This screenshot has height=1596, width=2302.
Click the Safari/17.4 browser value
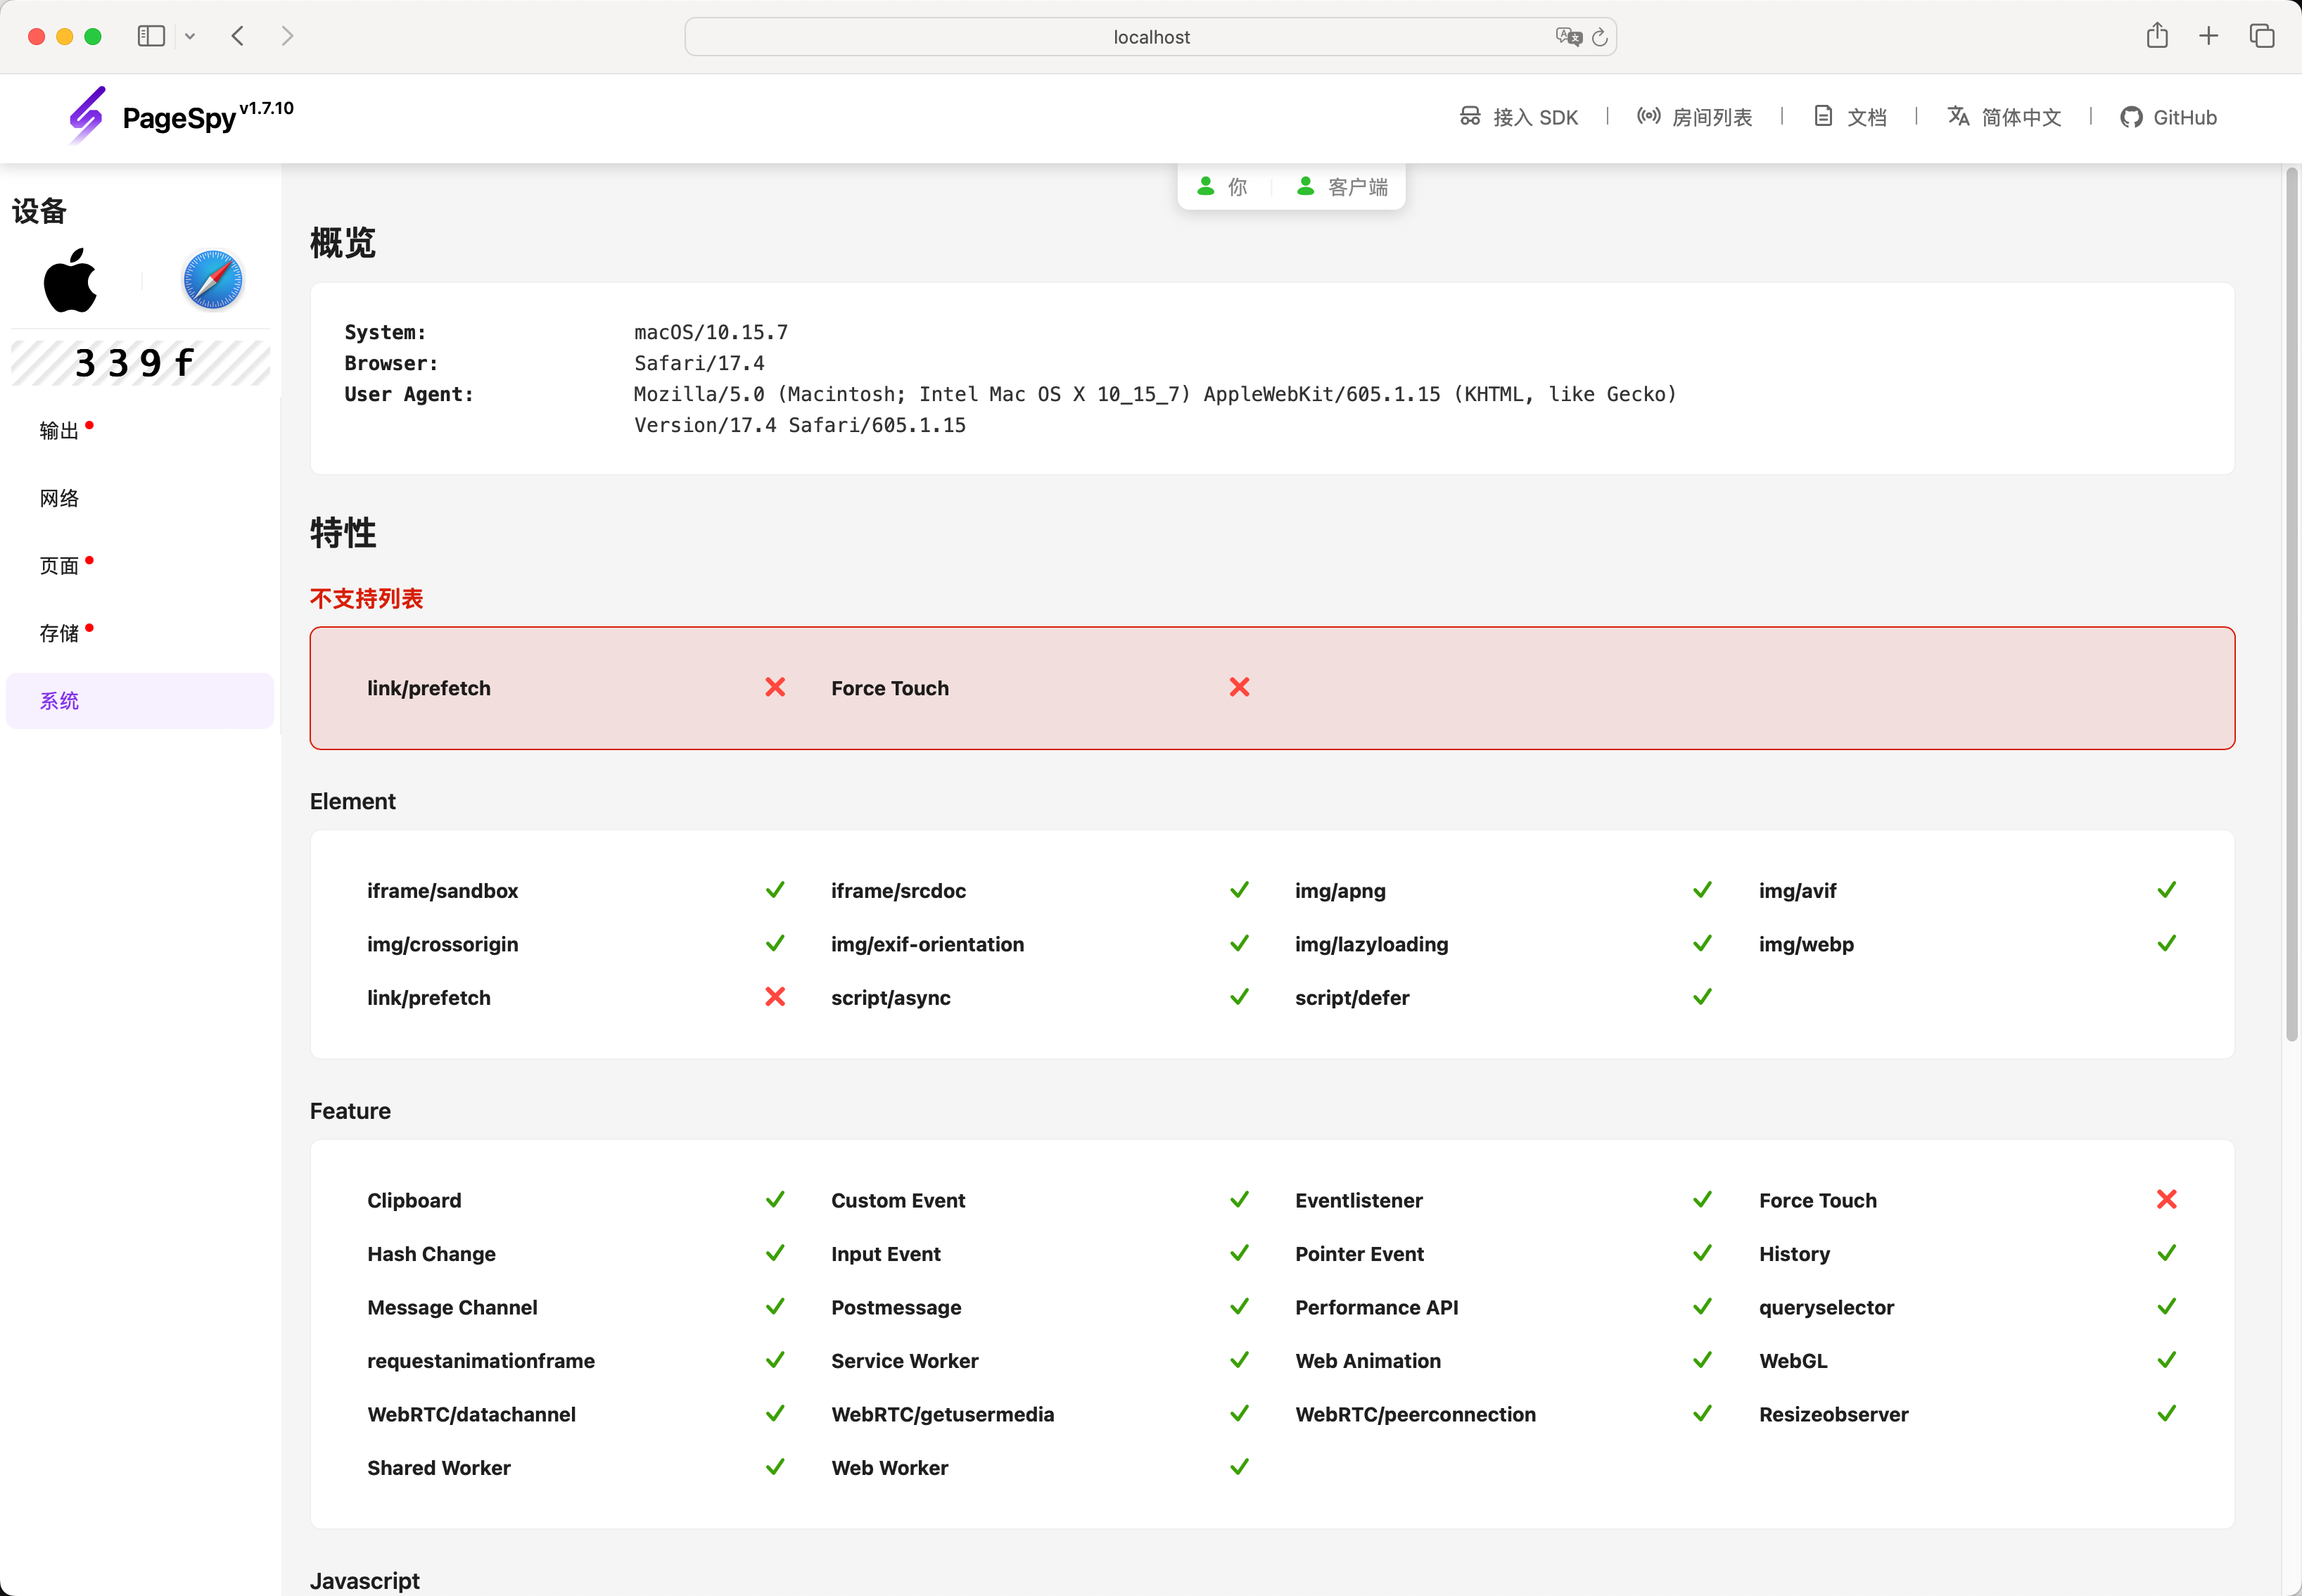tap(700, 363)
